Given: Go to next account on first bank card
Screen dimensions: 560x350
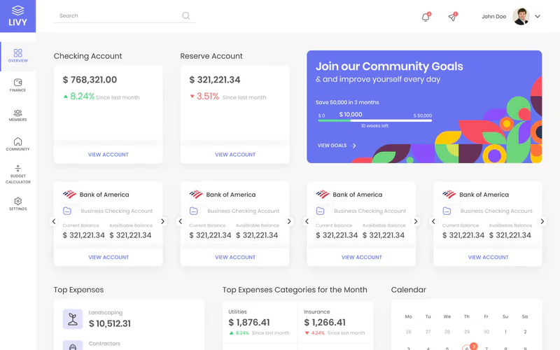Looking at the screenshot, I should coord(162,221).
